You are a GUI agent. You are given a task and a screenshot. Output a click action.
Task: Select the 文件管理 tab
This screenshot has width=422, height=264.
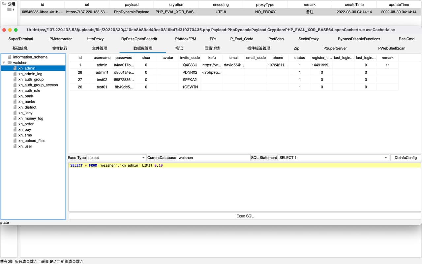[x=100, y=48]
